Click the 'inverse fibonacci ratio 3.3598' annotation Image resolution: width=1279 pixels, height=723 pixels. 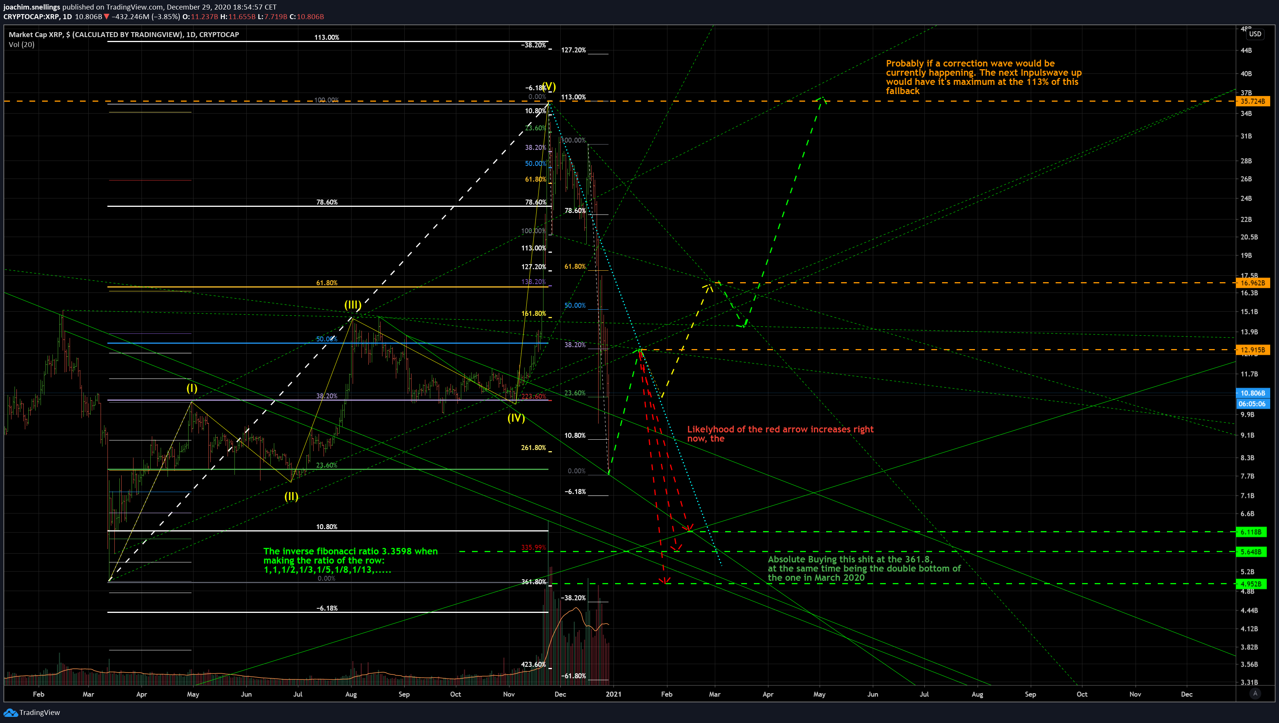coord(351,560)
